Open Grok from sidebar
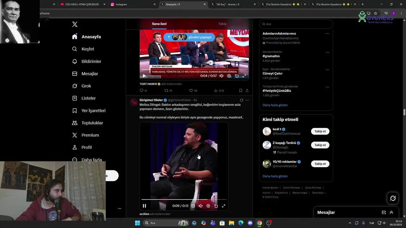 [82, 86]
